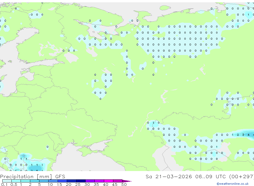Screen dimensions: 254x186
Task: Select the 20–25 mm dark blue legend swatch
Action: pos(72,181)
